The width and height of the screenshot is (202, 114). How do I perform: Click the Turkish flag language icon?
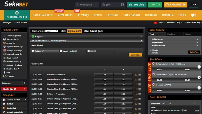(x=155, y=23)
